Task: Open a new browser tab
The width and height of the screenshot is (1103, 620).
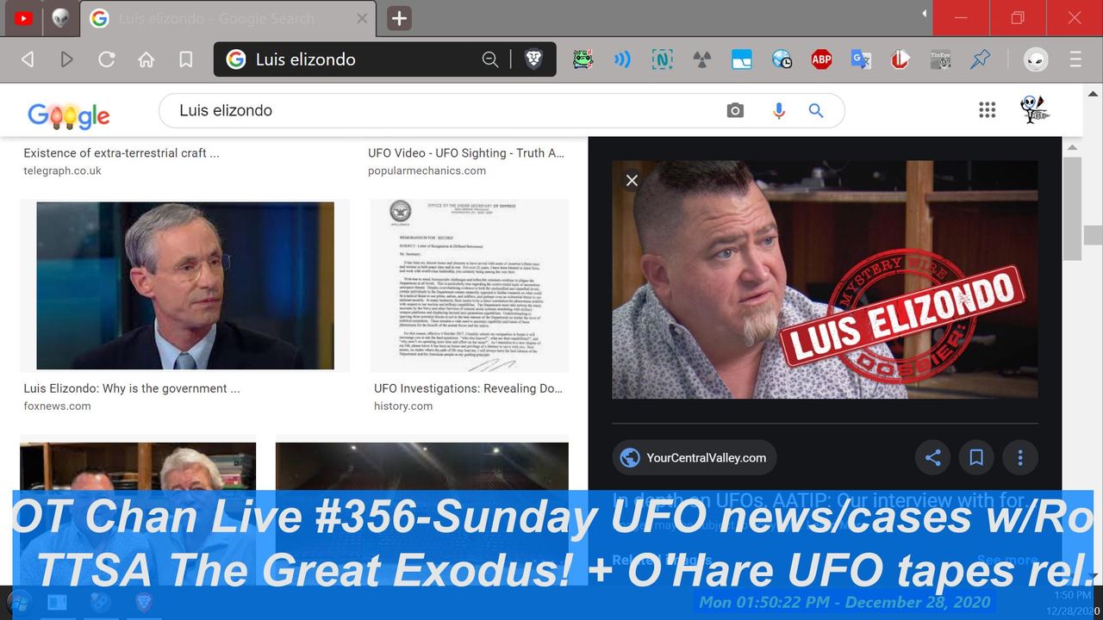Action: [399, 18]
